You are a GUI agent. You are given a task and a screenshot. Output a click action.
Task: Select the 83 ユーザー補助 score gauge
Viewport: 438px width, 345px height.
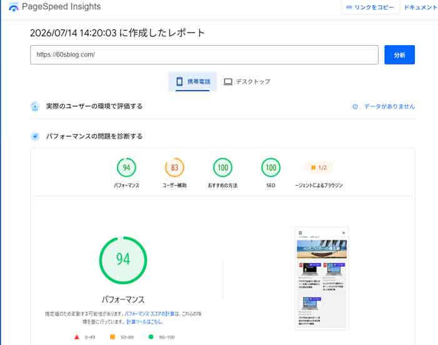[175, 167]
